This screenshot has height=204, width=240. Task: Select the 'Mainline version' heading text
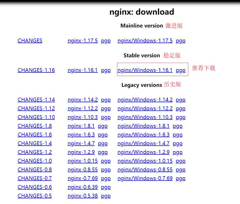(x=142, y=26)
